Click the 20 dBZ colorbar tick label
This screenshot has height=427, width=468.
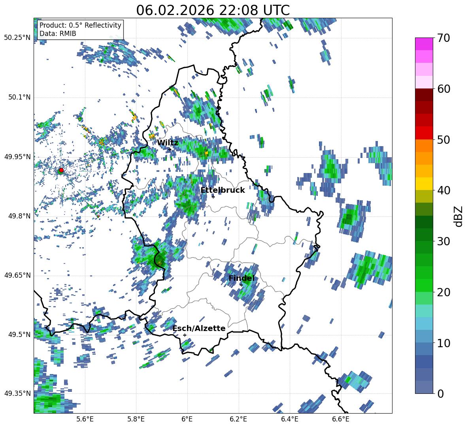click(x=443, y=292)
